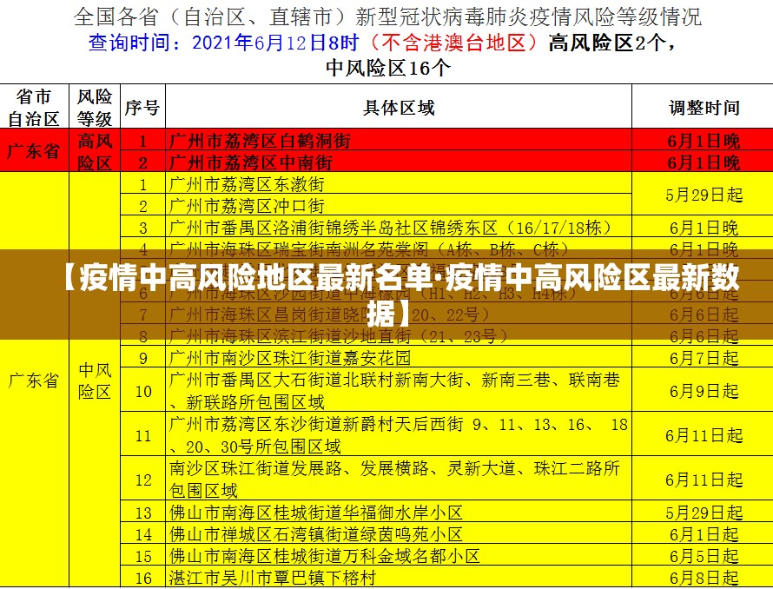Click 广州市荔湾区中南街 in the red rows
The width and height of the screenshot is (773, 589).
(251, 162)
